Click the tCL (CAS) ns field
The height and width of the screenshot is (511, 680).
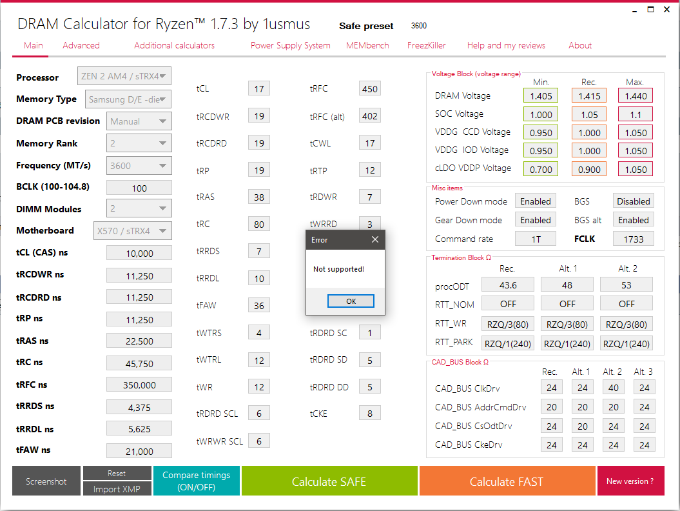coord(139,253)
